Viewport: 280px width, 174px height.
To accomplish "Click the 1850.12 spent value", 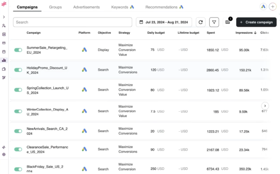I will pos(213,50).
